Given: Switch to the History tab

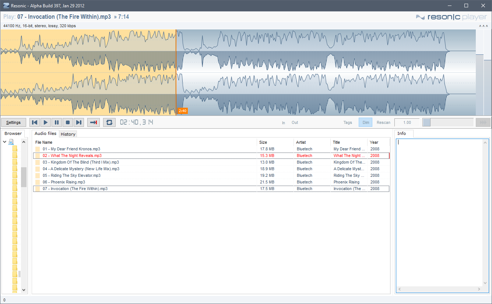Looking at the screenshot, I should (x=68, y=134).
